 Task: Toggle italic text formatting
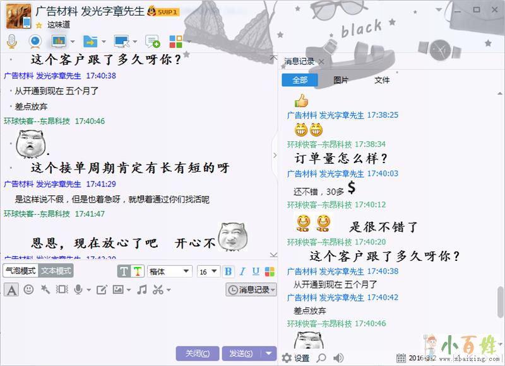point(242,272)
